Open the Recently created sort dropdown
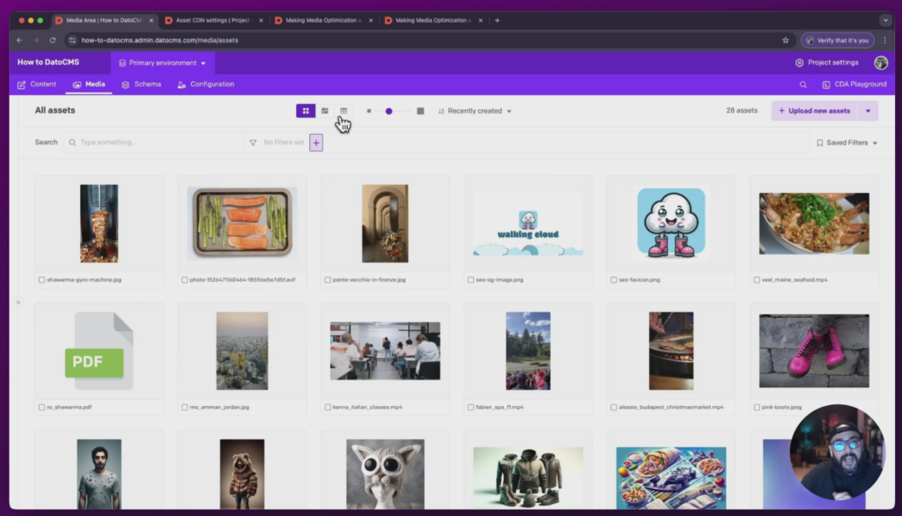The width and height of the screenshot is (902, 516). (475, 111)
